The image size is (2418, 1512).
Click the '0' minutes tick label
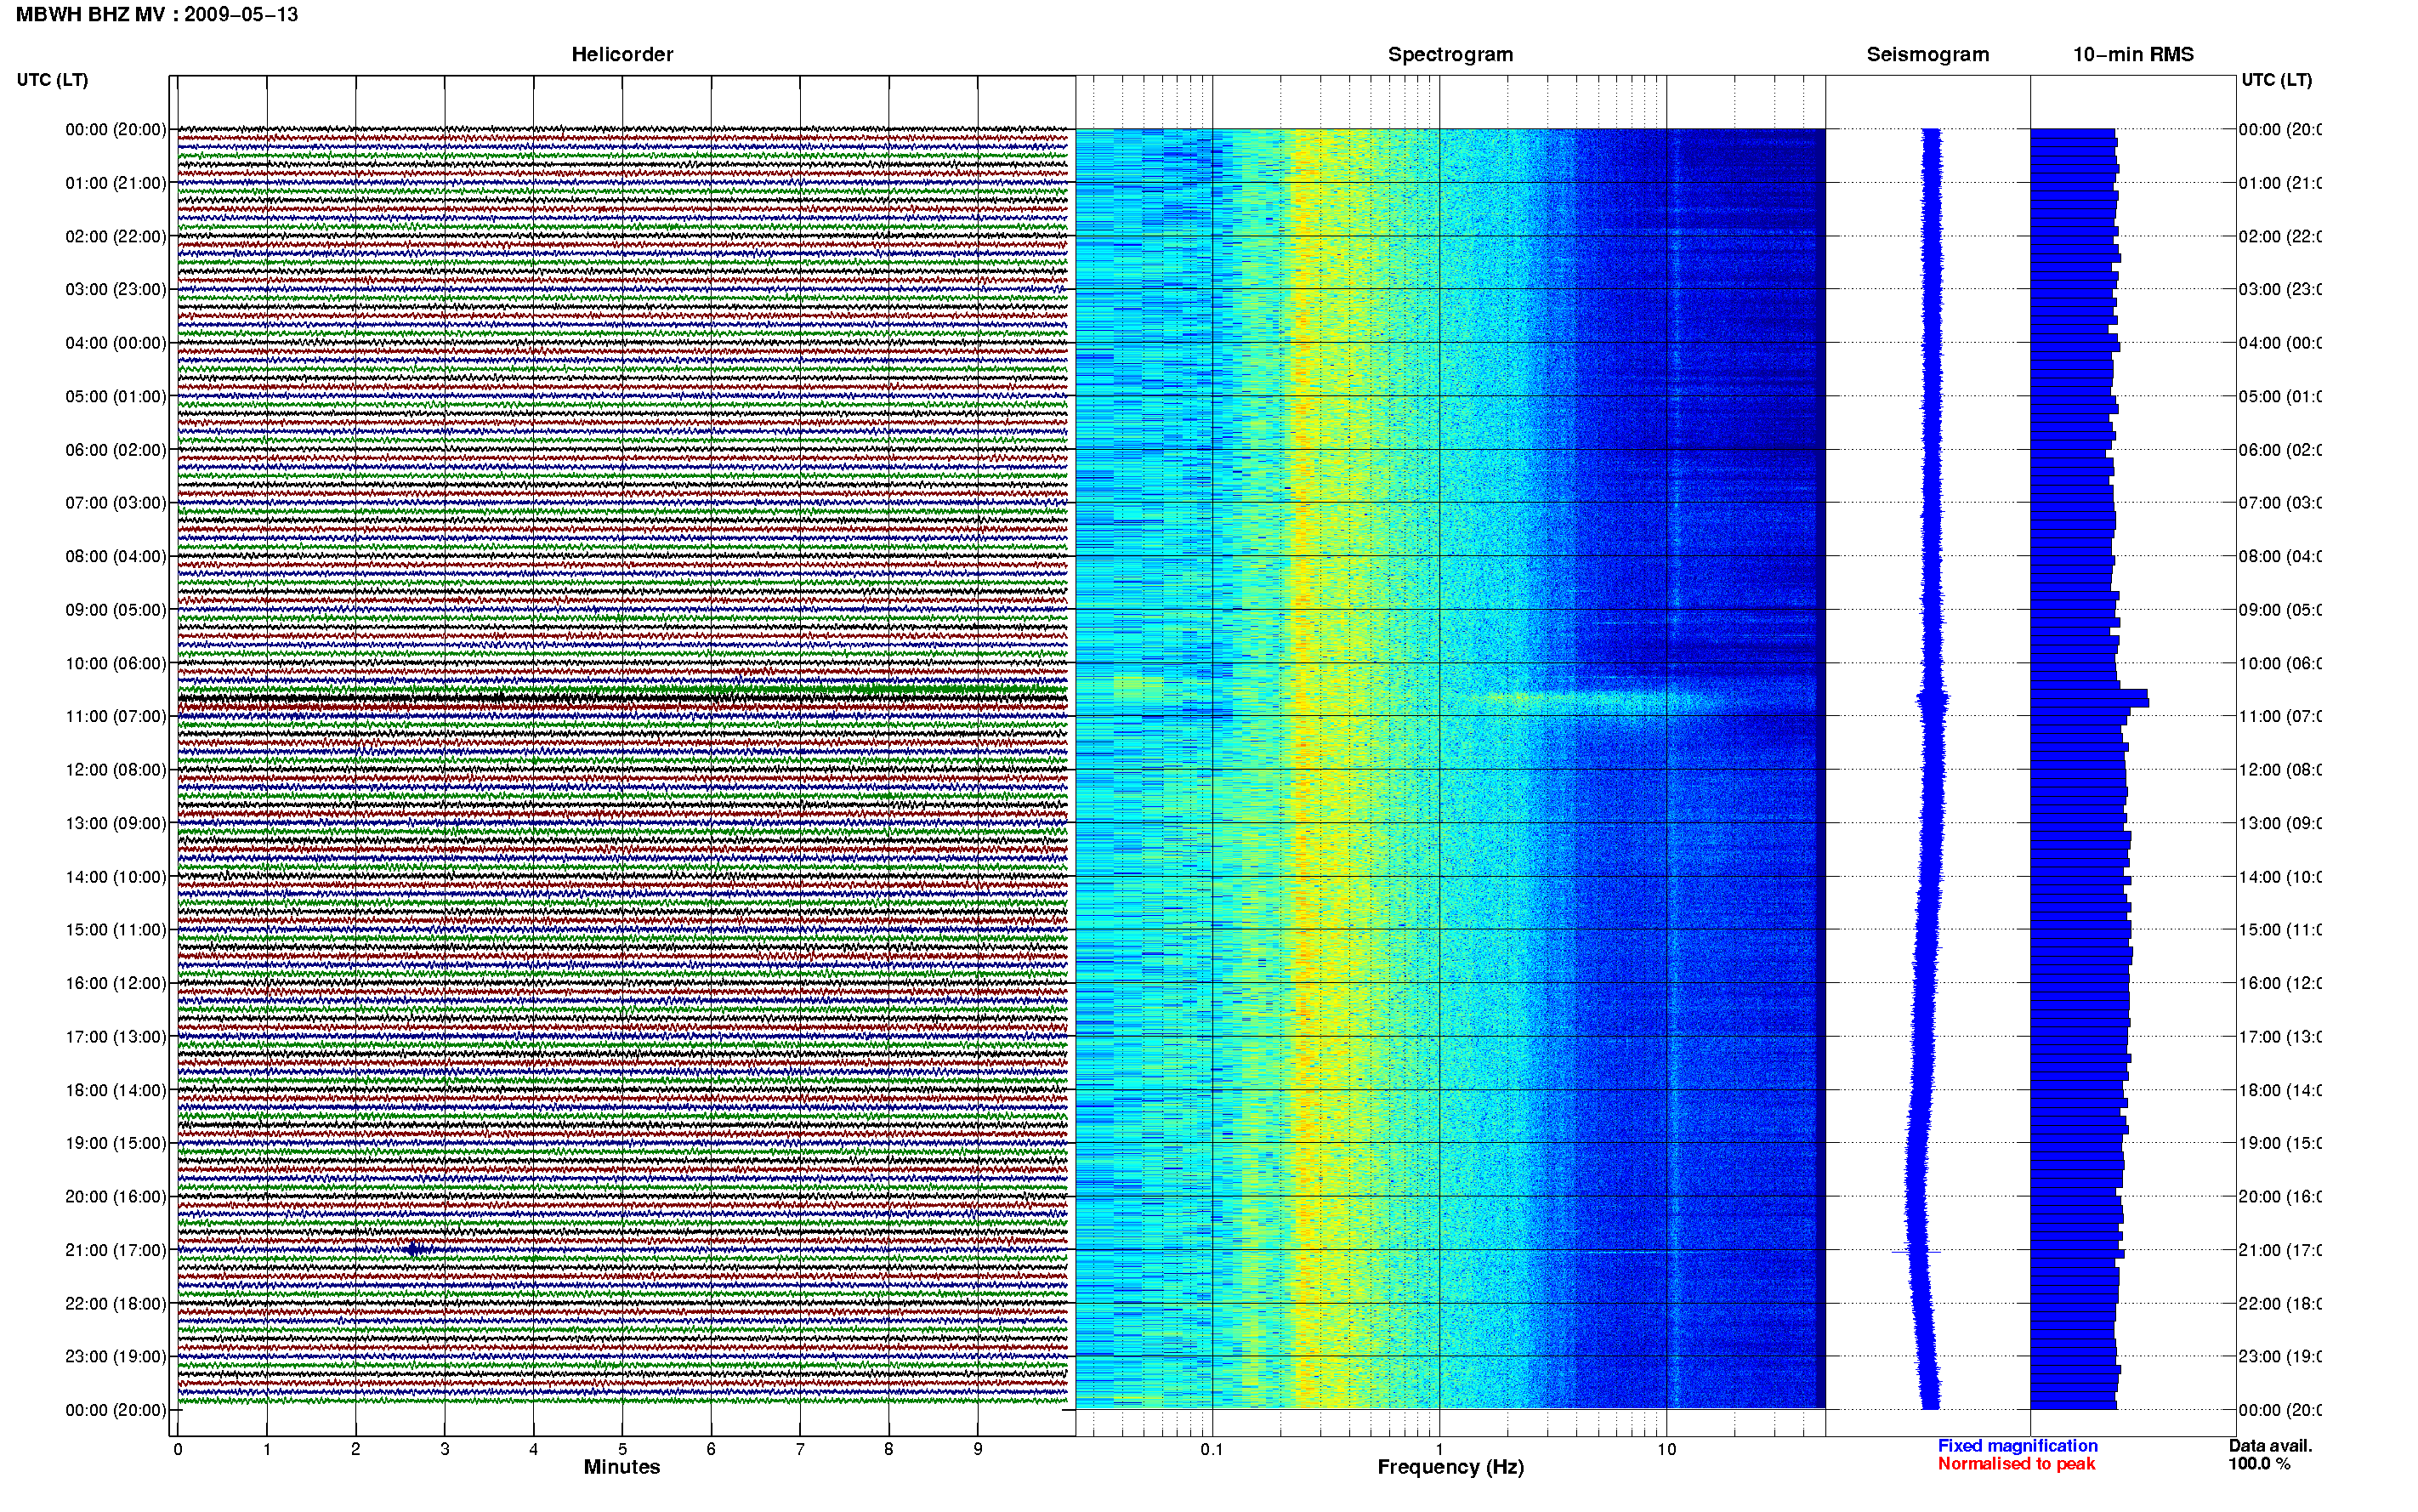tap(178, 1449)
